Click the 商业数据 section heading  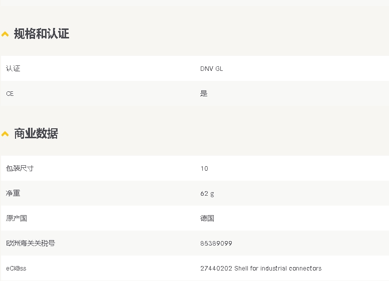pyautogui.click(x=36, y=134)
